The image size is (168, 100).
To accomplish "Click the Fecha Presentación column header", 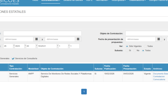I will tap(133, 67).
